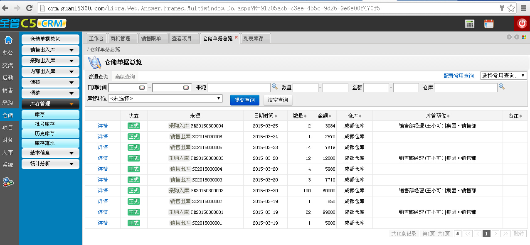The height and width of the screenshot is (245, 530).
Task: Expand the 统计分析 menu
Action: pos(50,164)
